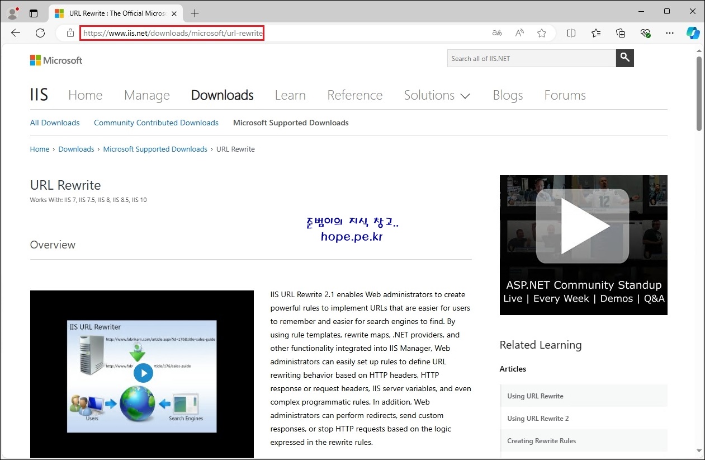
Task: Open Edge Settings and more menu
Action: pos(670,33)
